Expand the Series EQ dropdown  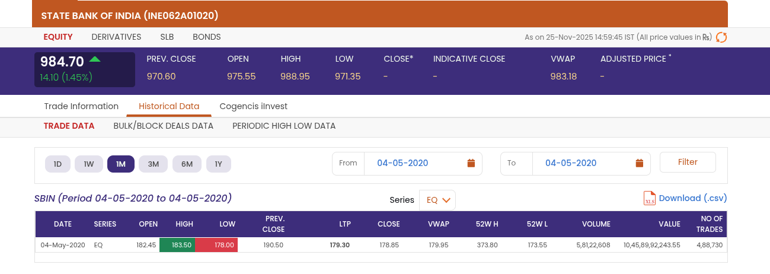pos(437,200)
